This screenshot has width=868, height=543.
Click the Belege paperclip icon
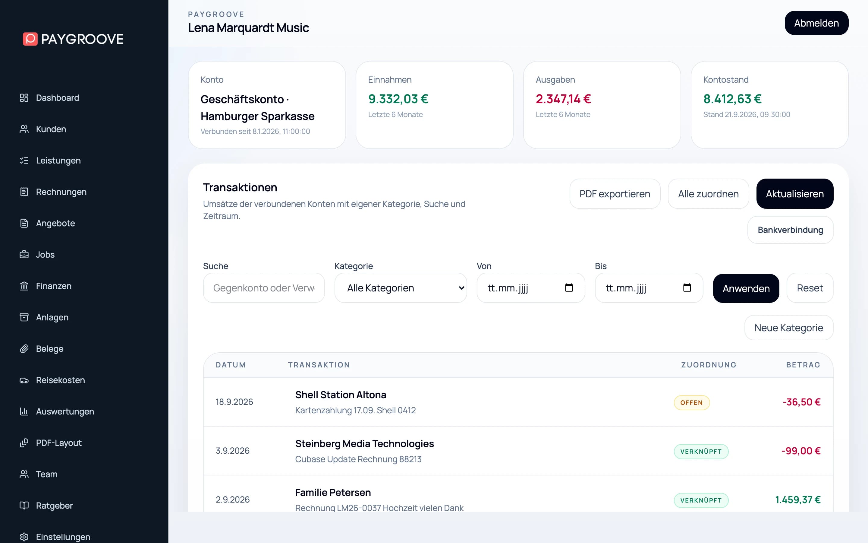(x=24, y=349)
